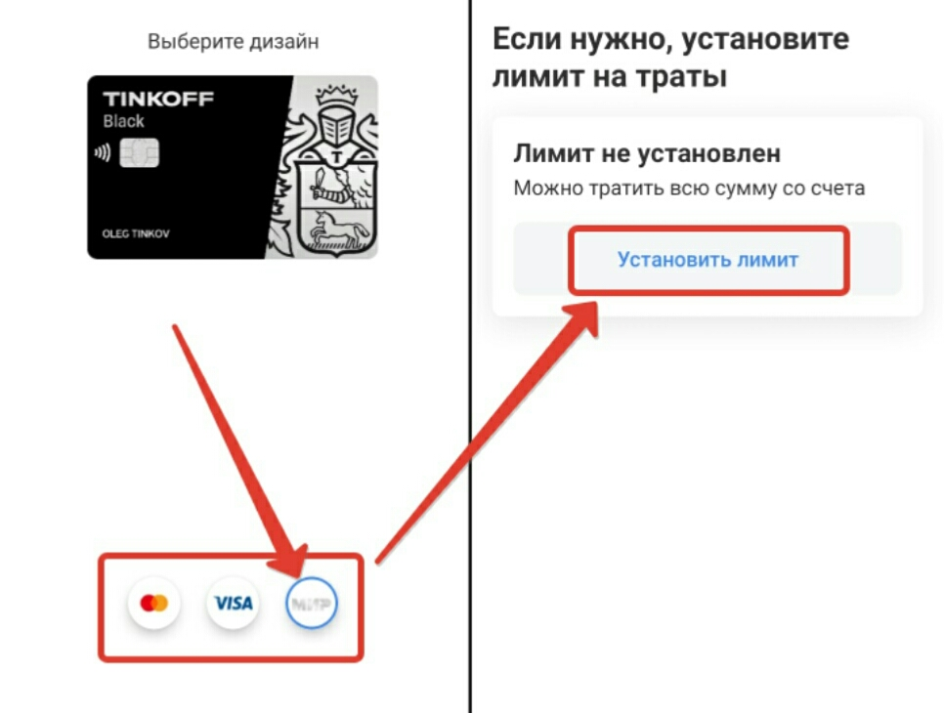The image size is (944, 713).
Task: Click the Выберите дизайн heading
Action: click(233, 42)
